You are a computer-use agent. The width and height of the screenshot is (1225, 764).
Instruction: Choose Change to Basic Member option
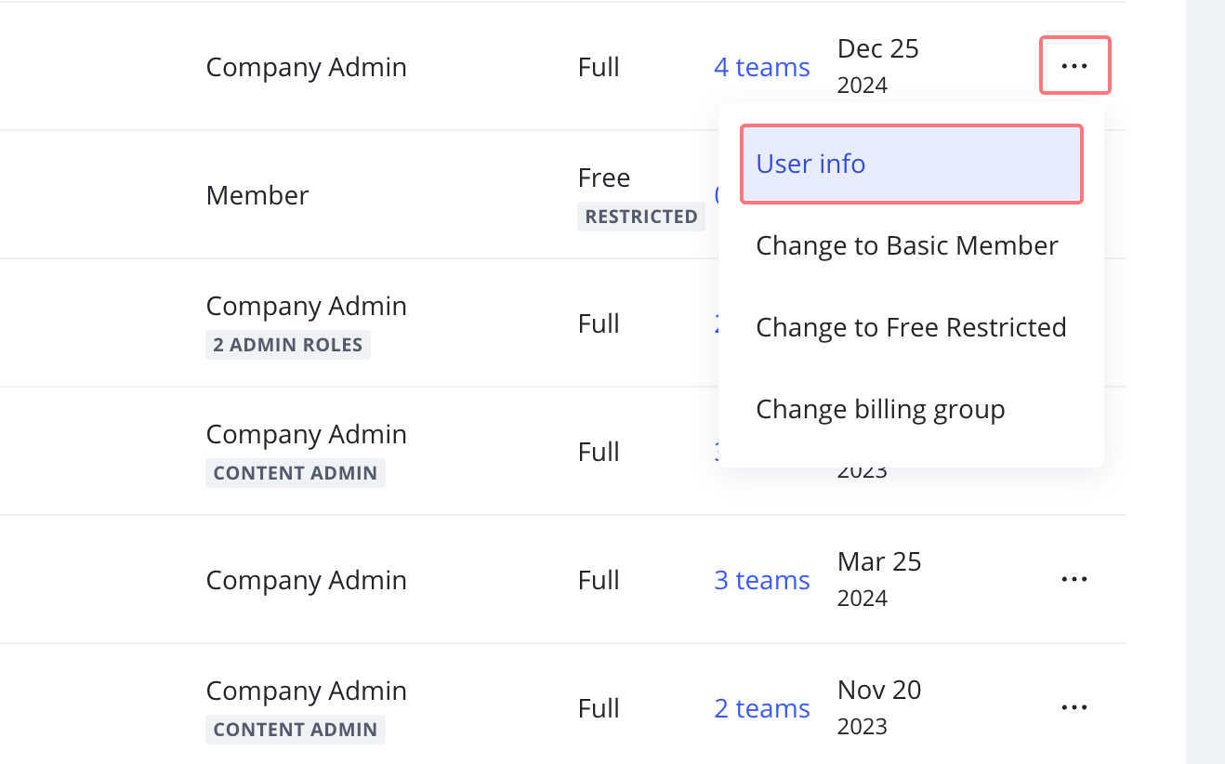coord(907,245)
